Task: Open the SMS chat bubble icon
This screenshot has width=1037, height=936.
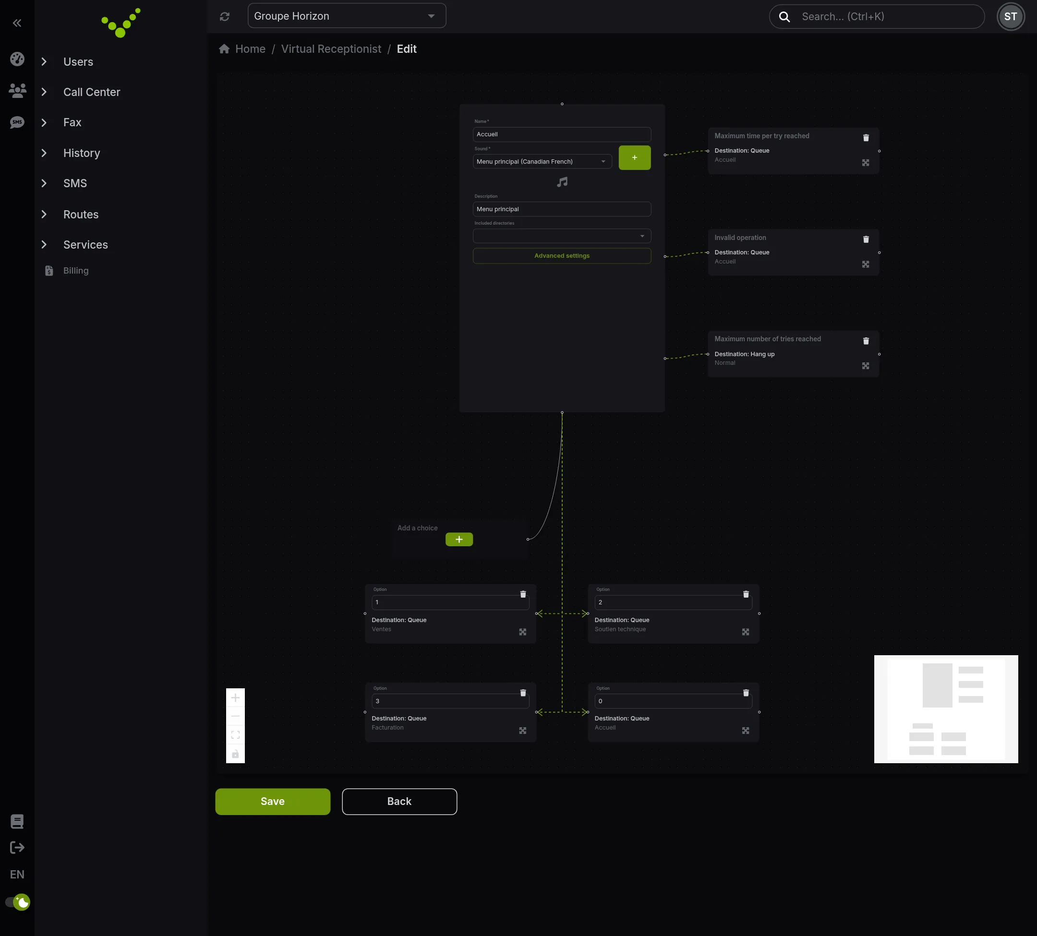Action: (x=17, y=122)
